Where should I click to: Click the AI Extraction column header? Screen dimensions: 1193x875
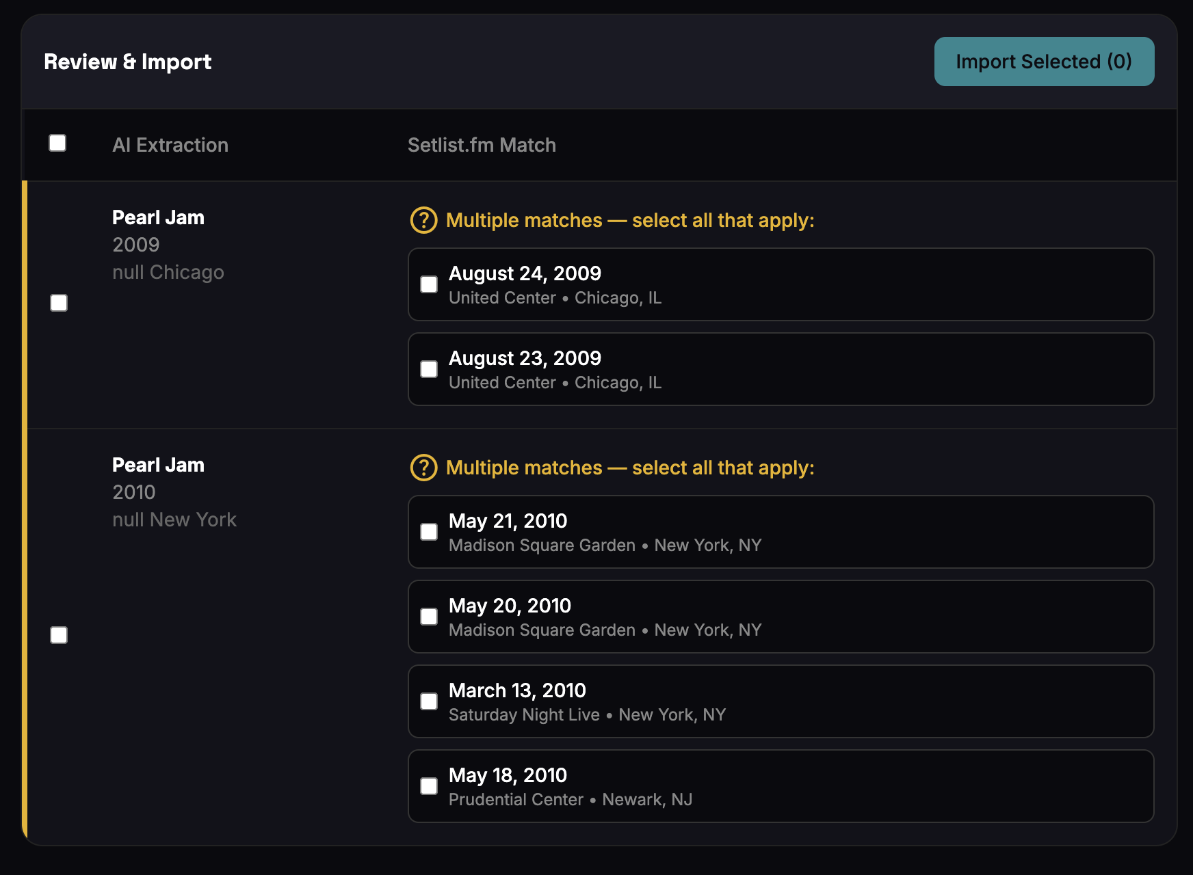[170, 144]
